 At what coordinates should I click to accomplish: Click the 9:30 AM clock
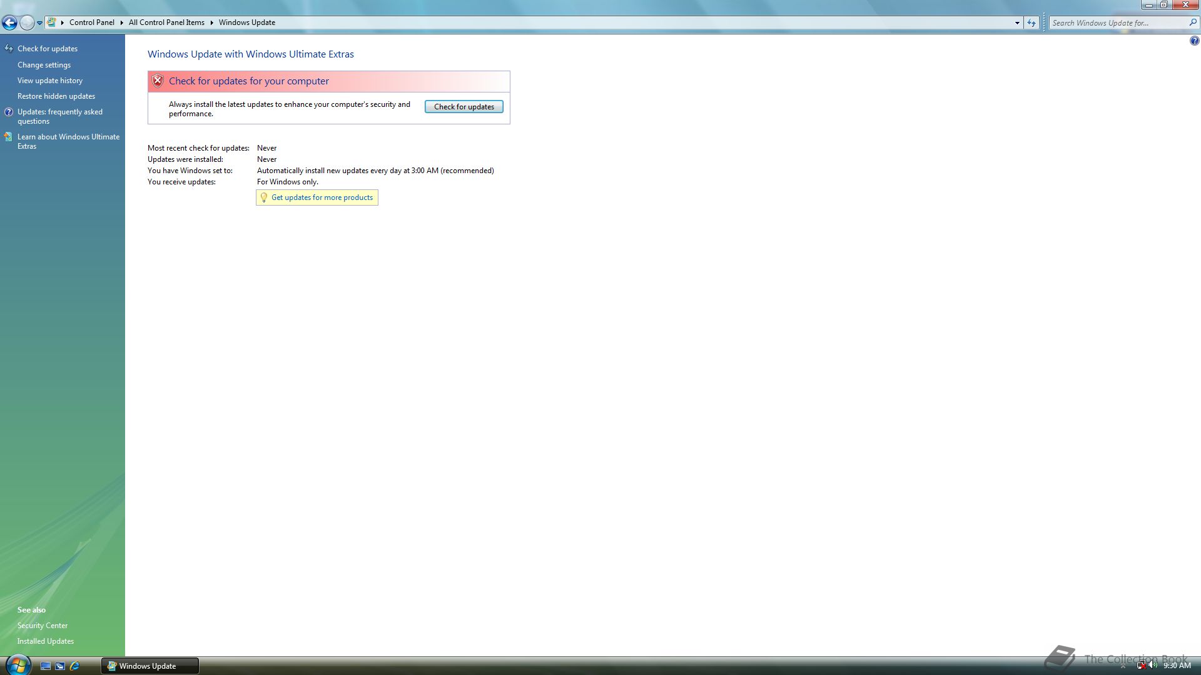click(1177, 666)
